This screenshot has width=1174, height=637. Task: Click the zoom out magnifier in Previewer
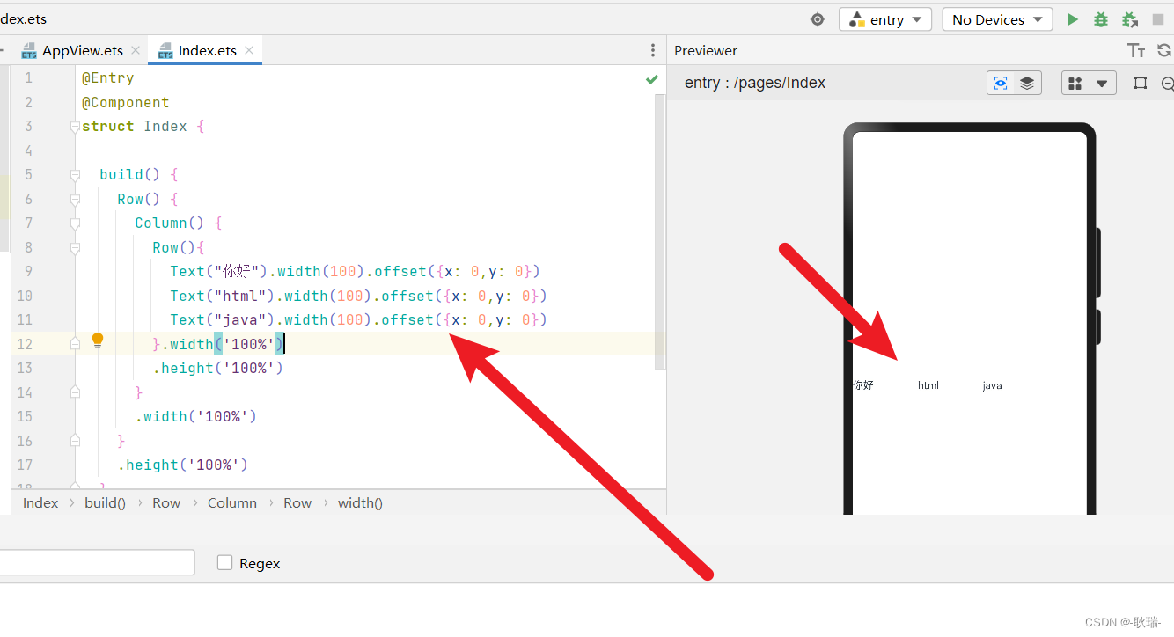coord(1168,84)
